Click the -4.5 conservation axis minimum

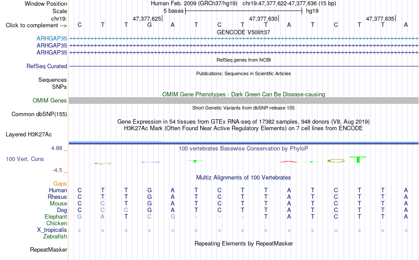(57, 170)
